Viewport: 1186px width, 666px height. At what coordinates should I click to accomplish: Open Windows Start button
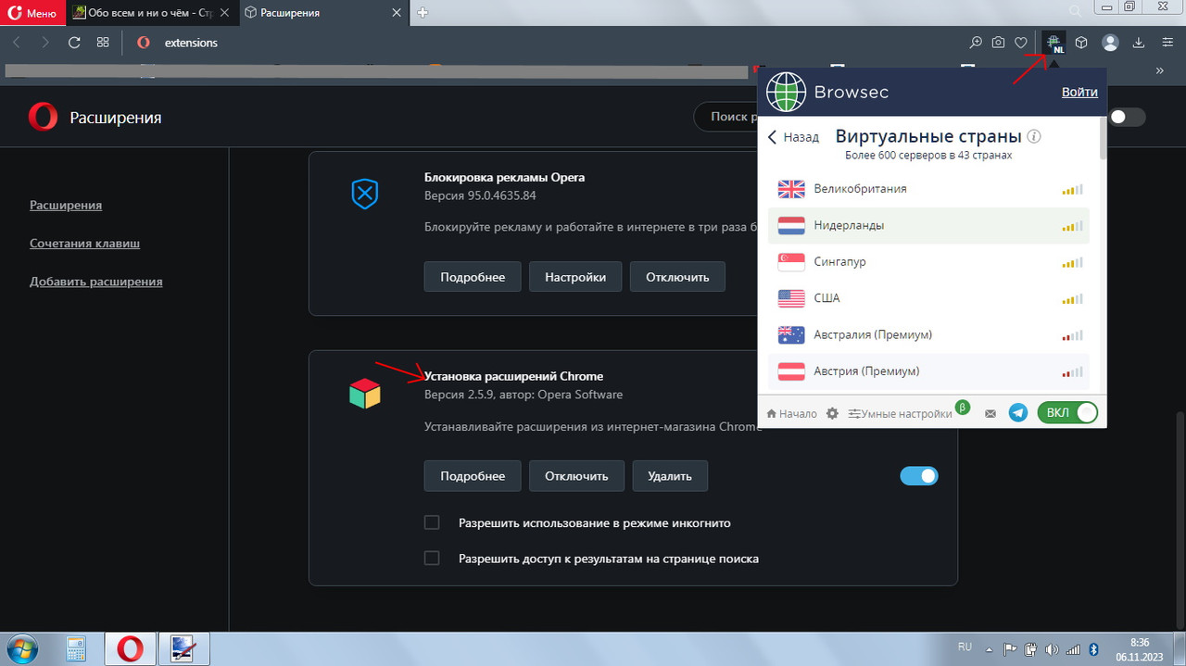pos(21,647)
